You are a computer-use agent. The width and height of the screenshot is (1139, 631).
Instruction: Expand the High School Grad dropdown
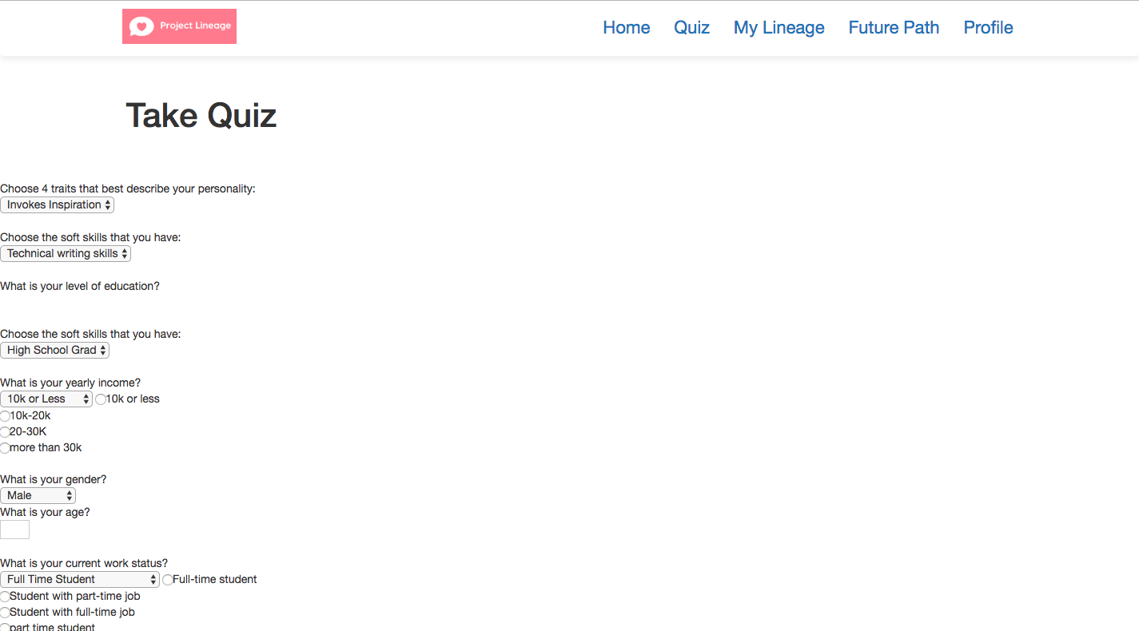tap(55, 351)
